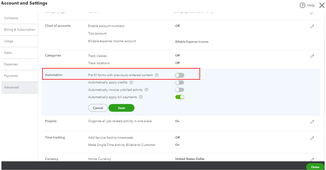Turn on Automatically apply credits
Image resolution: width=326 pixels, height=170 pixels.
[179, 82]
